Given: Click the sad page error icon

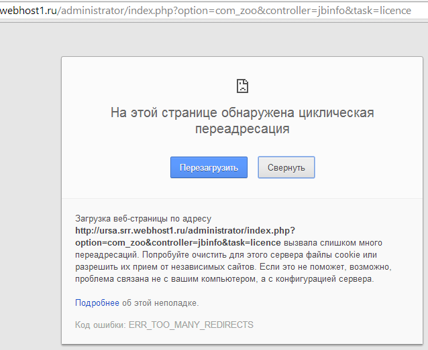Looking at the screenshot, I should click(x=242, y=85).
